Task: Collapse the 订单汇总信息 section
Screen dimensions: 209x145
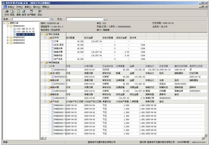Action: pos(42,34)
